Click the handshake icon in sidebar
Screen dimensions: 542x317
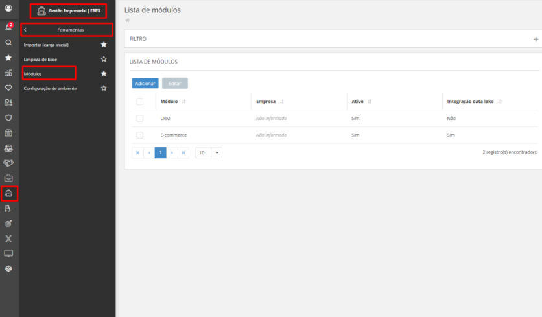click(8, 163)
